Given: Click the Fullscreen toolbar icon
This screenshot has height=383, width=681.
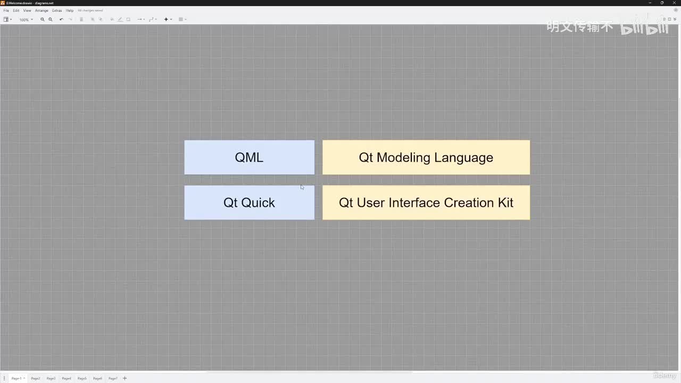Looking at the screenshot, I should click(665, 19).
